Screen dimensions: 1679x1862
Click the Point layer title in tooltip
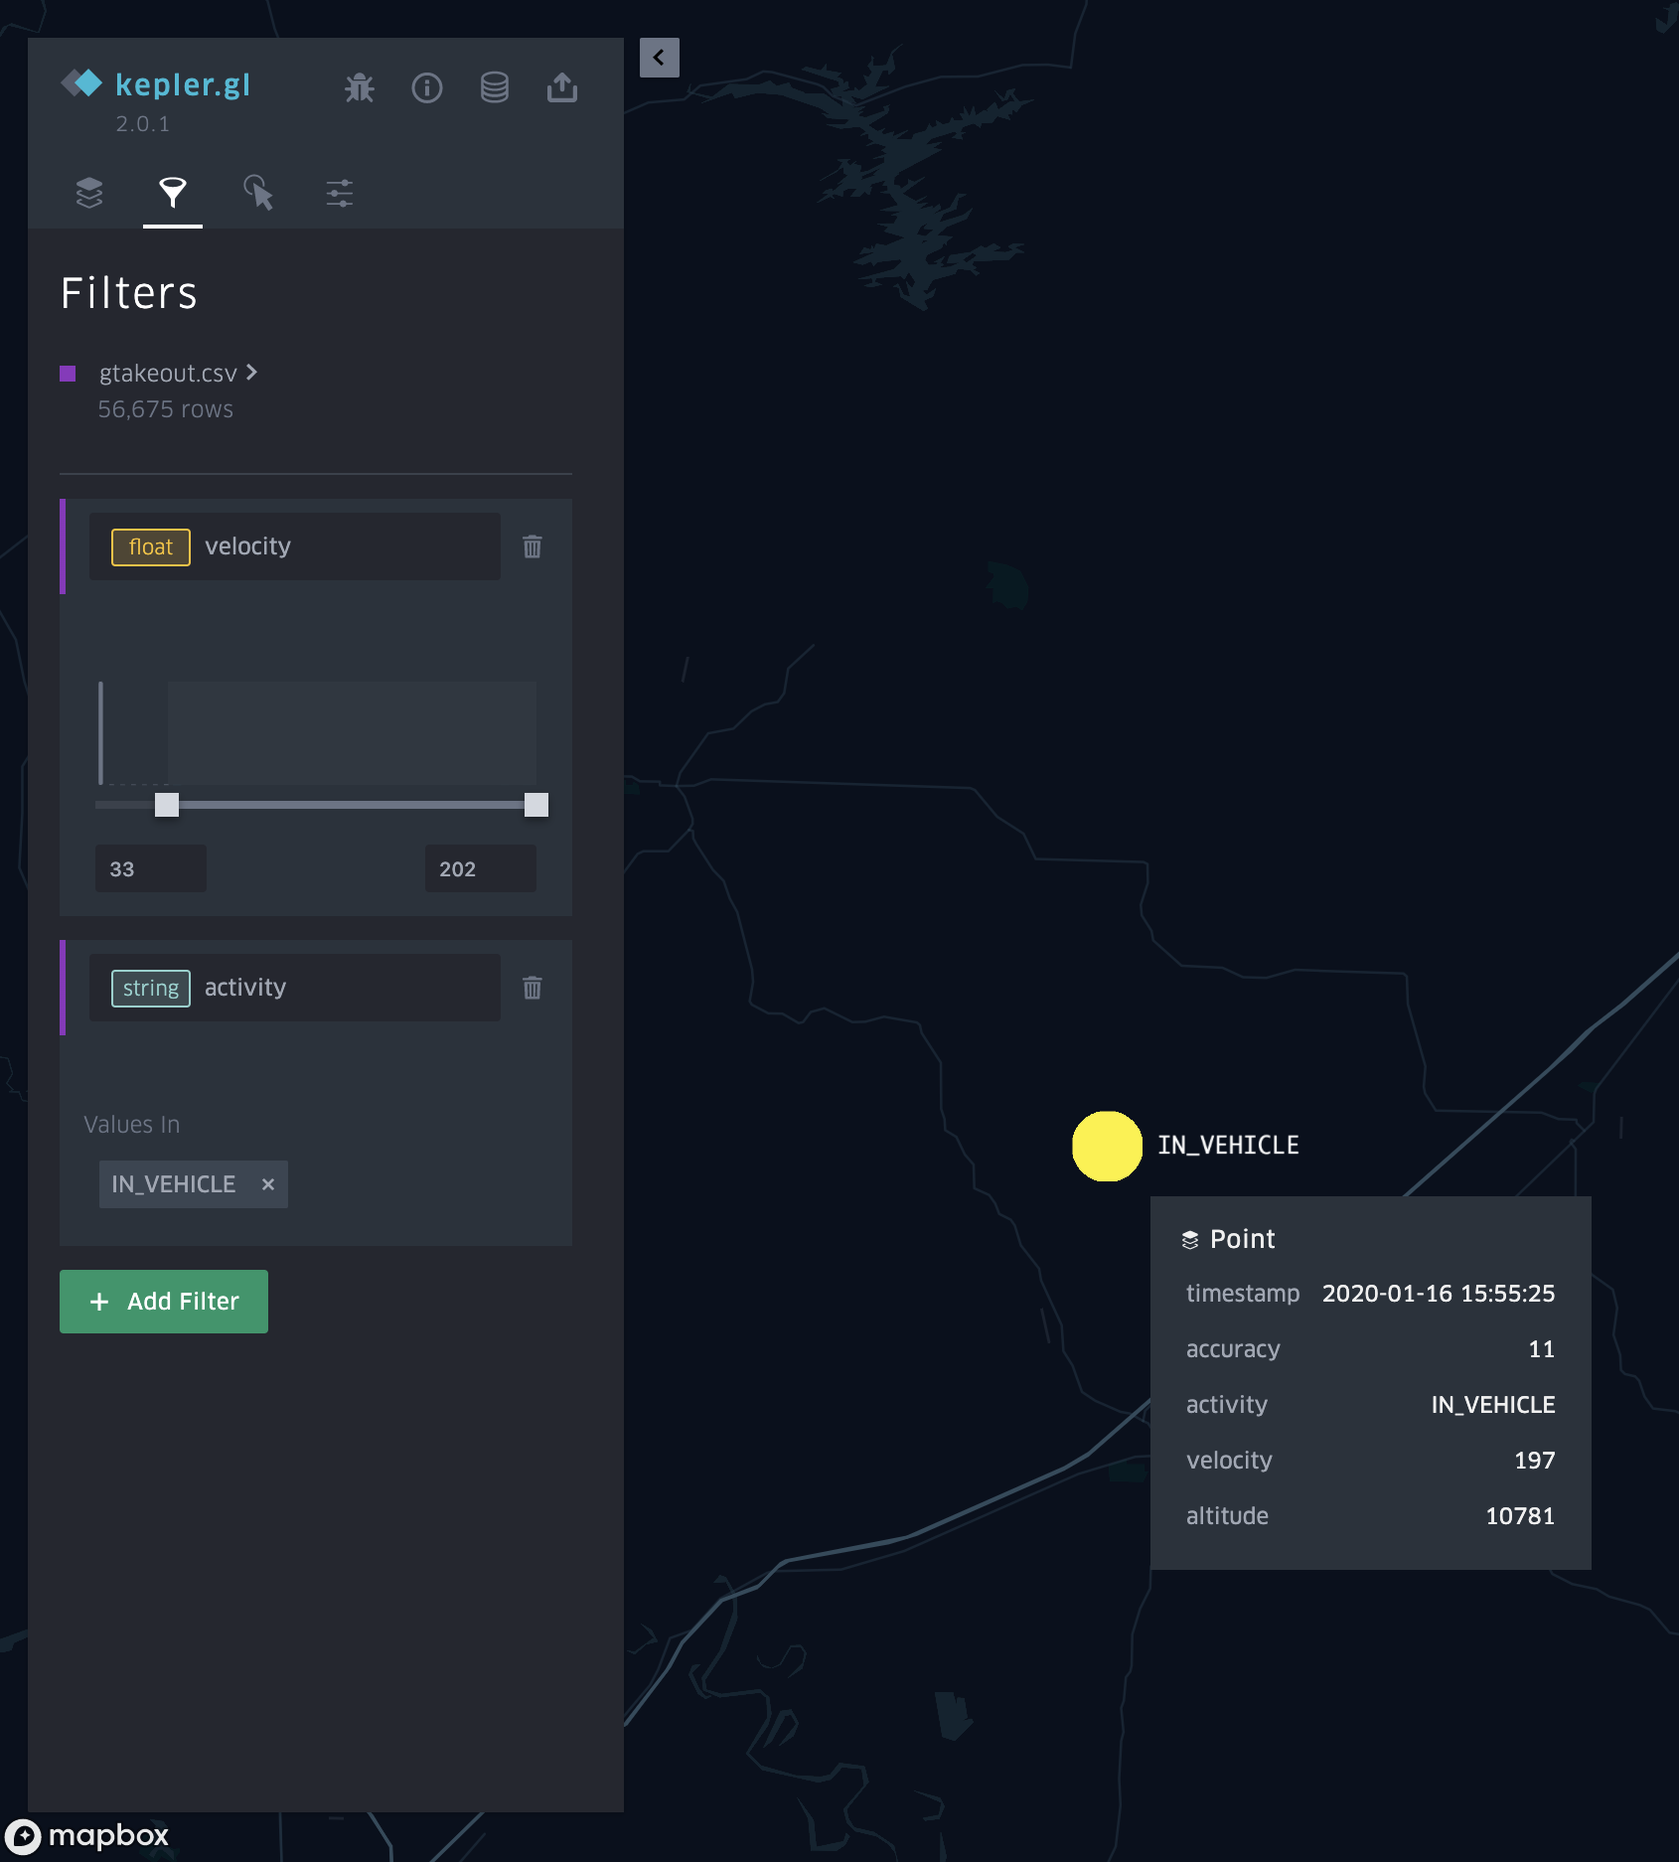(x=1242, y=1239)
